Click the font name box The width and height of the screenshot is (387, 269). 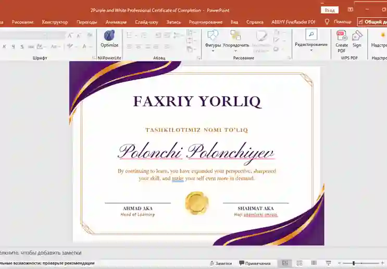point(22,35)
